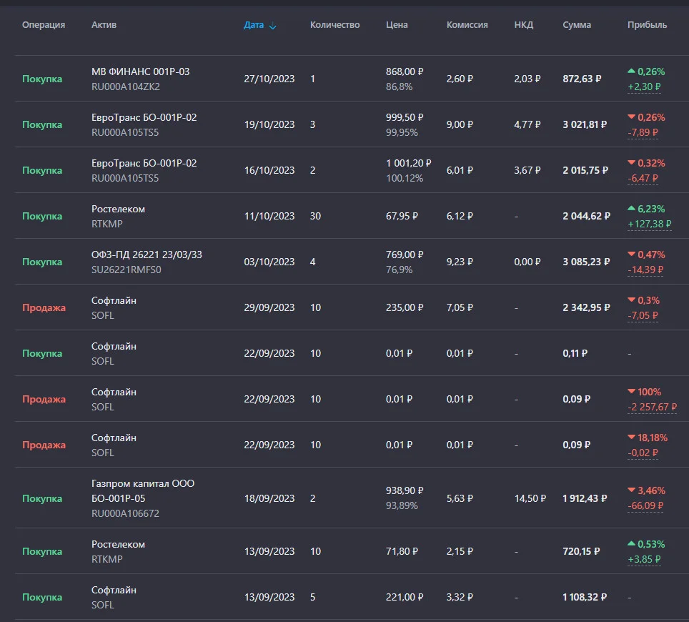Open the -14,39 ₽ profit detail
The width and height of the screenshot is (689, 622).
[x=645, y=270]
